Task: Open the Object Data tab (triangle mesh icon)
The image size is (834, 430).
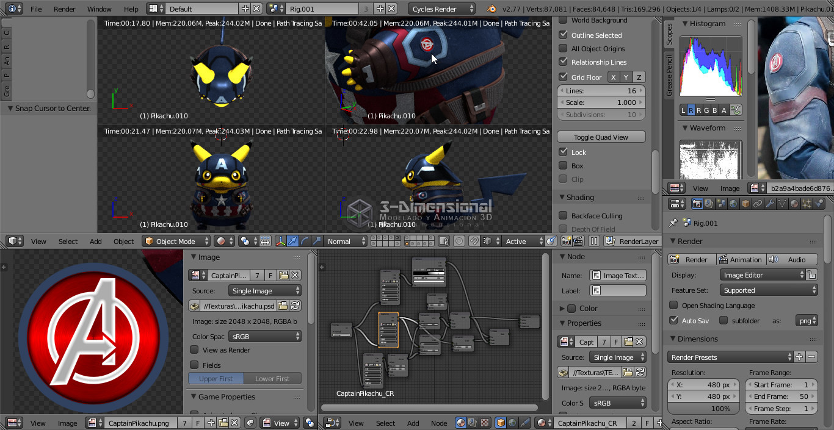Action: (782, 204)
